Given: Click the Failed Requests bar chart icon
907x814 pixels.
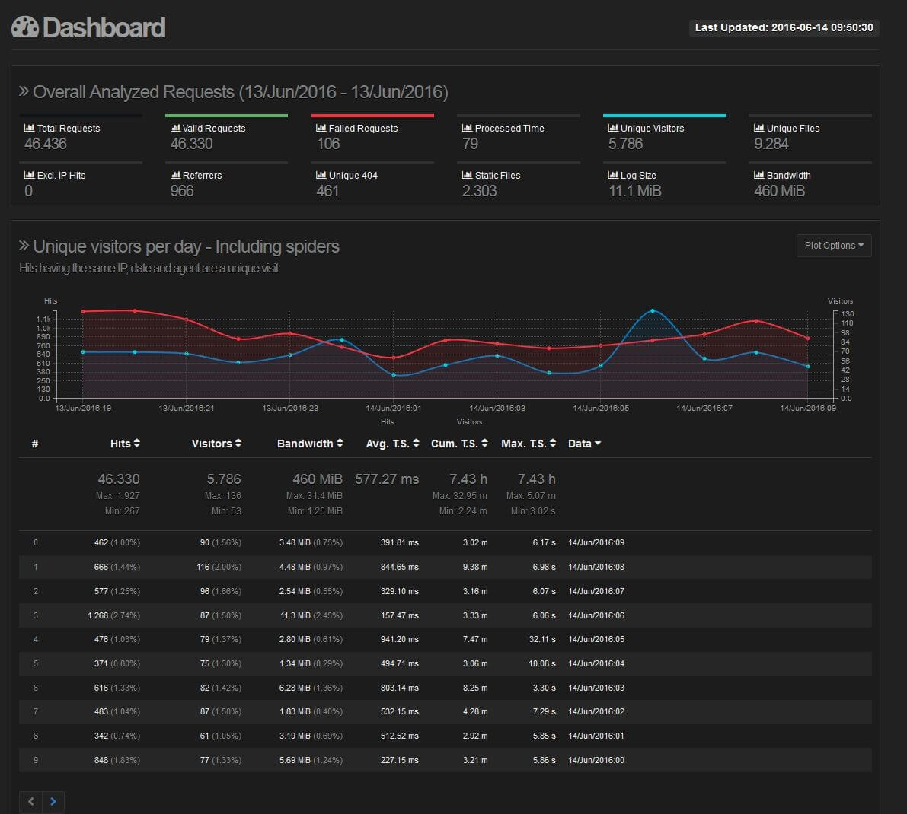Looking at the screenshot, I should point(321,129).
